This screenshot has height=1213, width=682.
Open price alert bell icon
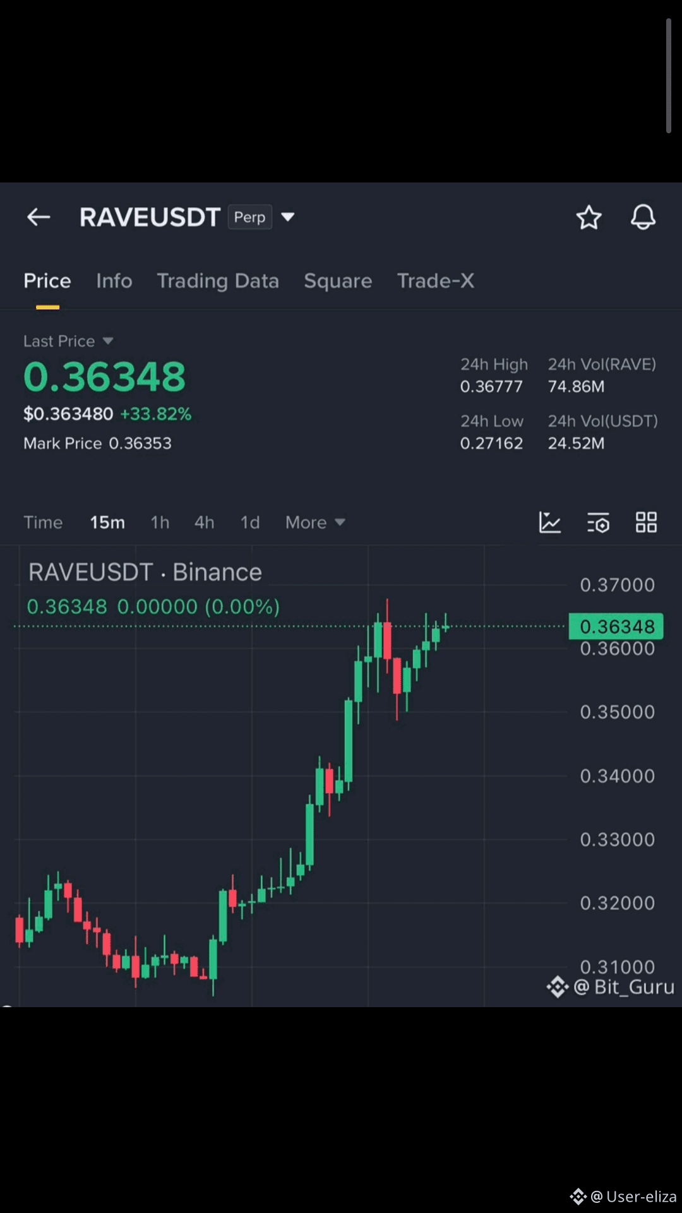click(x=643, y=217)
